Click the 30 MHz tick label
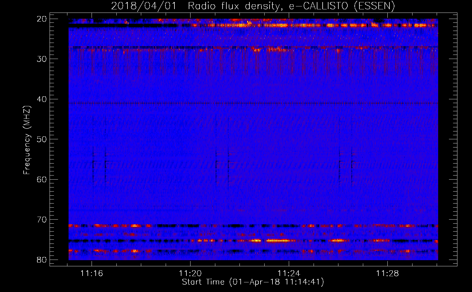The width and height of the screenshot is (472, 292). point(42,59)
